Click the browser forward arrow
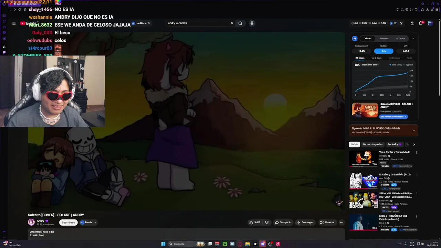 (x=15, y=10)
